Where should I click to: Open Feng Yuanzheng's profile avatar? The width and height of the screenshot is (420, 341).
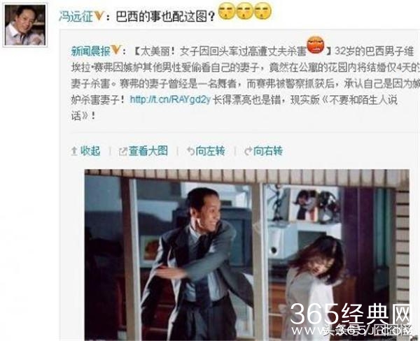coord(25,25)
